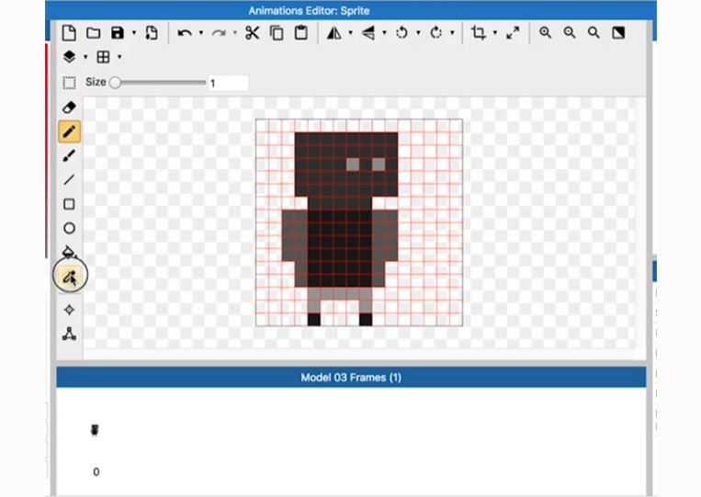The width and height of the screenshot is (701, 497).
Task: Open the save options dropdown arrow
Action: (x=133, y=33)
